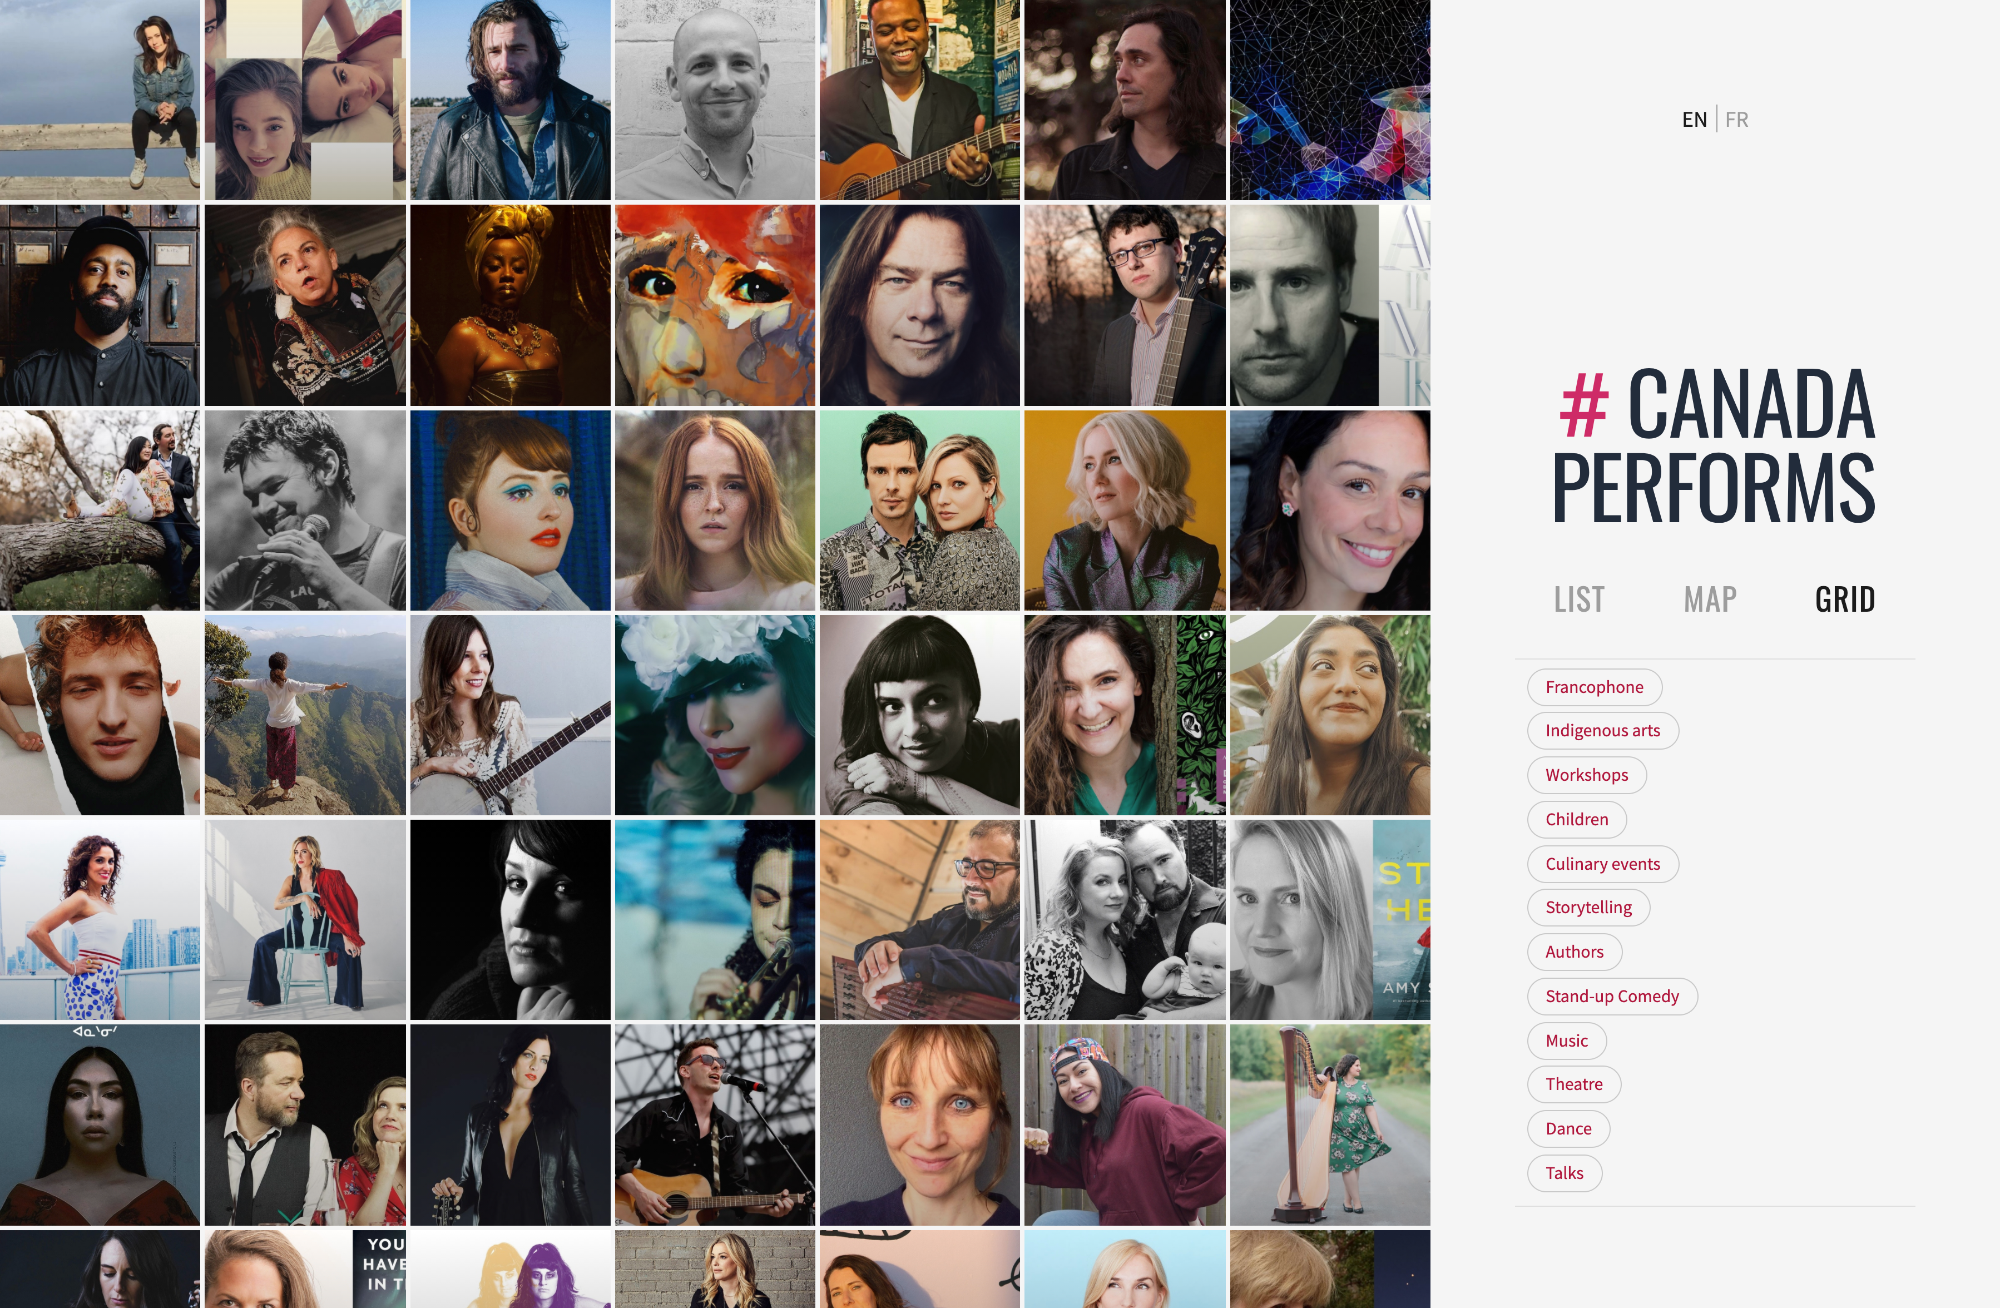Open the harp player thumbnail
This screenshot has height=1308, width=2000.
1329,1125
